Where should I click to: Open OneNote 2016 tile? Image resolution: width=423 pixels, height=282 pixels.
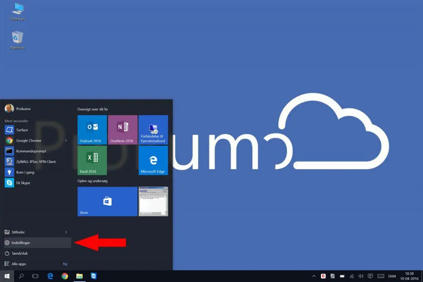pos(123,130)
